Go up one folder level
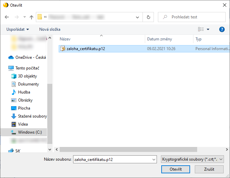The width and height of the screenshot is (230, 178). pos(32,17)
